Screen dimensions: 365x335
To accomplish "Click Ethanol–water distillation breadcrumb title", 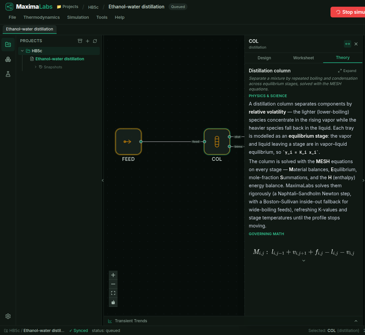I will click(x=136, y=7).
